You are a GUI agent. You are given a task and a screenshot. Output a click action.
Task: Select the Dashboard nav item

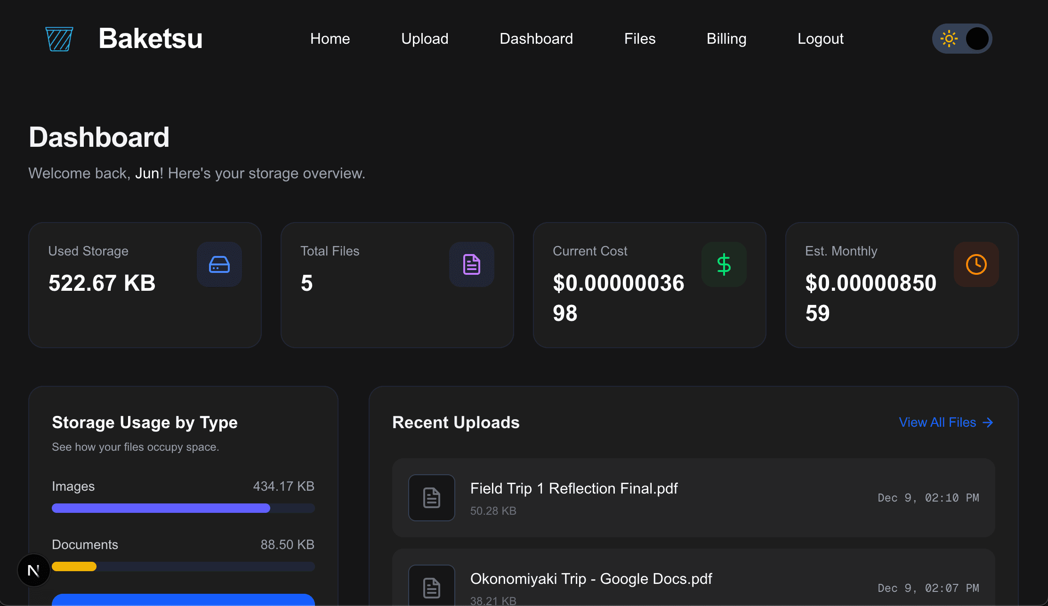click(x=536, y=39)
